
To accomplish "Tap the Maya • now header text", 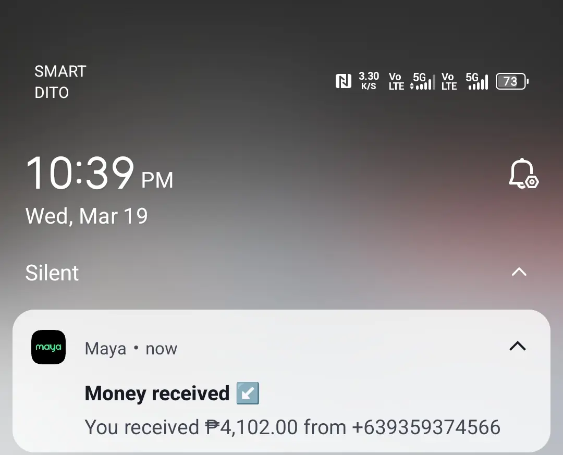I will point(131,349).
